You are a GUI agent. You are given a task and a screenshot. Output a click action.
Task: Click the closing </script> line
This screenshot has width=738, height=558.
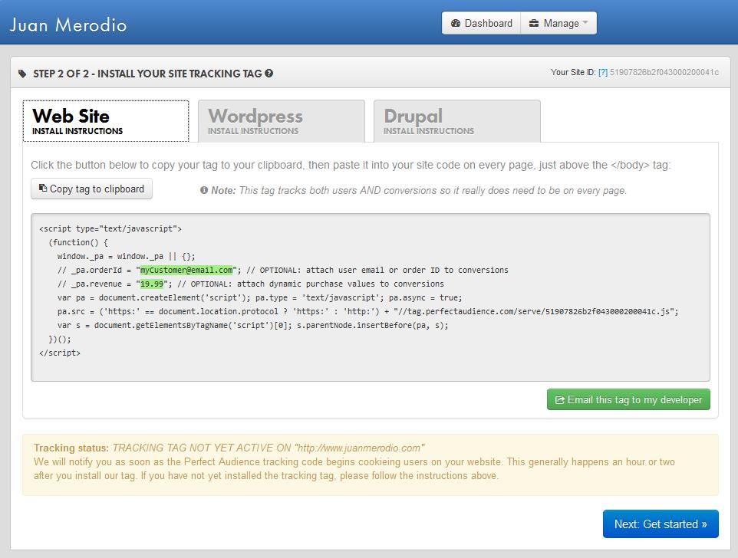[x=60, y=353]
